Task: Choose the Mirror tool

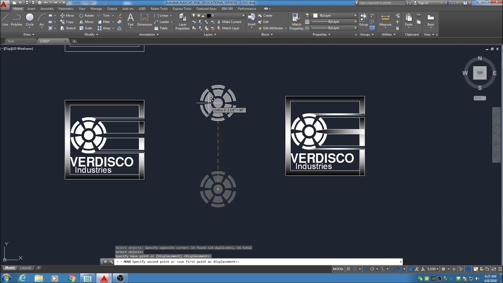Action: [86, 22]
